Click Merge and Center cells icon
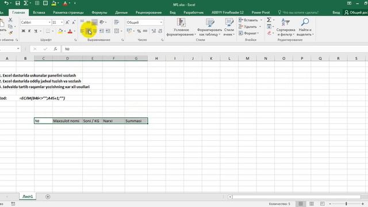The height and width of the screenshot is (207, 368). [x=116, y=31]
